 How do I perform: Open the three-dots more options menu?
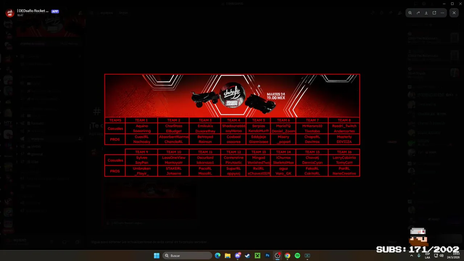click(x=442, y=13)
